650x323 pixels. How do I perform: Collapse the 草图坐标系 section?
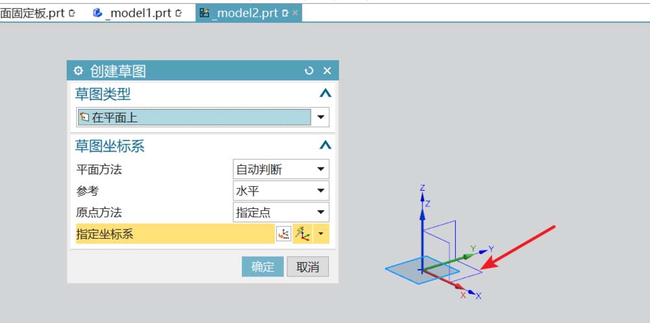tap(326, 145)
